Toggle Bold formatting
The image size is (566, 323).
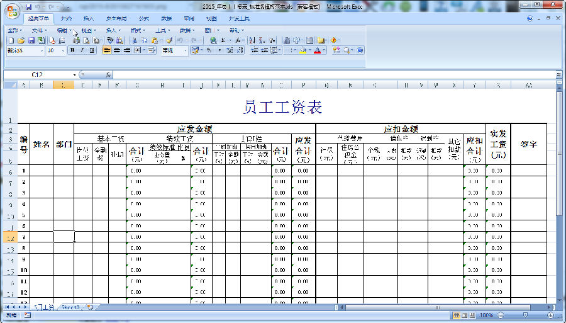(73, 50)
